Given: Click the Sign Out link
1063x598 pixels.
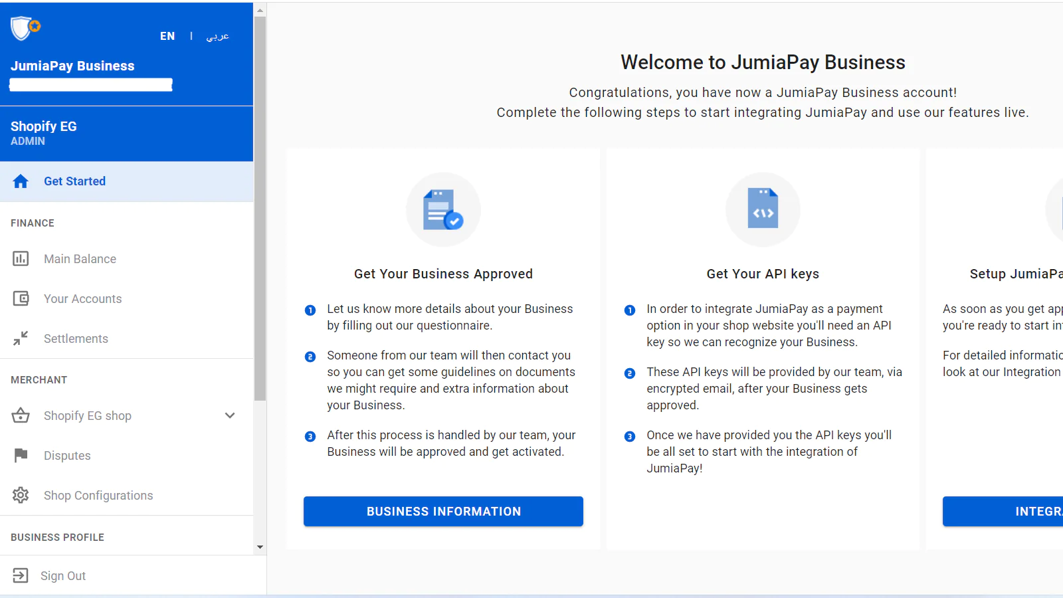Looking at the screenshot, I should click(x=63, y=576).
